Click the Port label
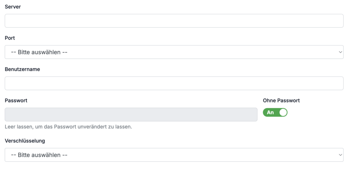The image size is (355, 172). click(x=10, y=38)
